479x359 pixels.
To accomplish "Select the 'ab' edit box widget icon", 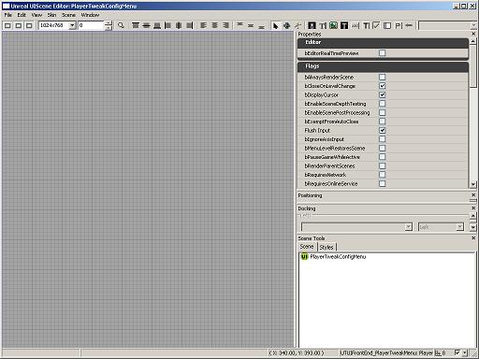I will [x=356, y=25].
